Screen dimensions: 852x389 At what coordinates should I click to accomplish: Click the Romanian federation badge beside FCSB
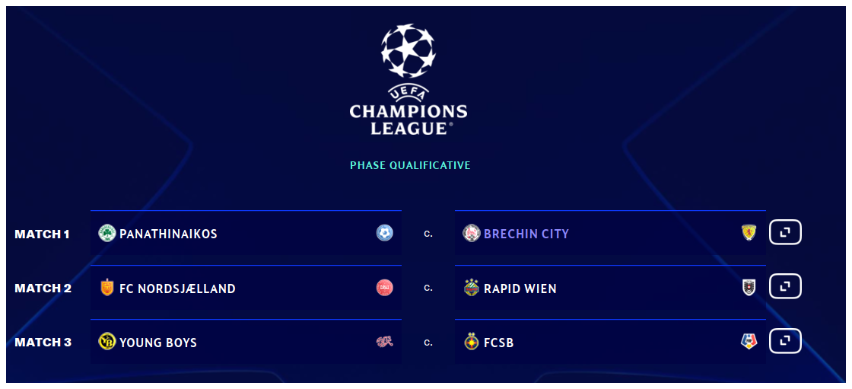[x=749, y=341]
